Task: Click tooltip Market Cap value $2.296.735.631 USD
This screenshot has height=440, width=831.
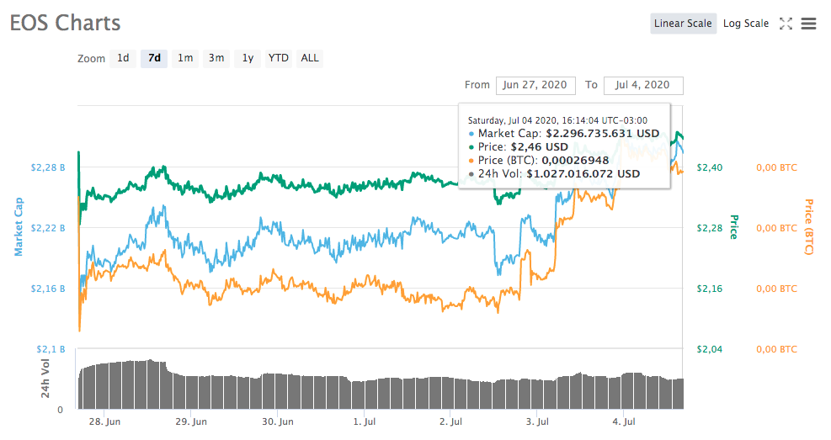Action: [603, 134]
